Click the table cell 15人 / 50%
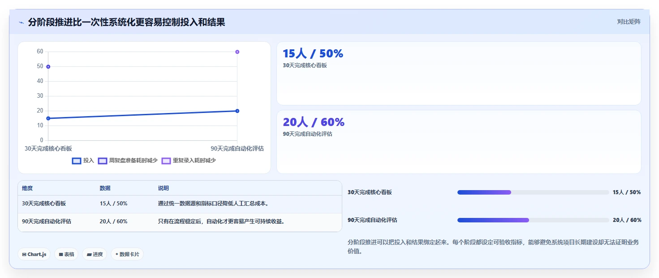 tap(113, 204)
